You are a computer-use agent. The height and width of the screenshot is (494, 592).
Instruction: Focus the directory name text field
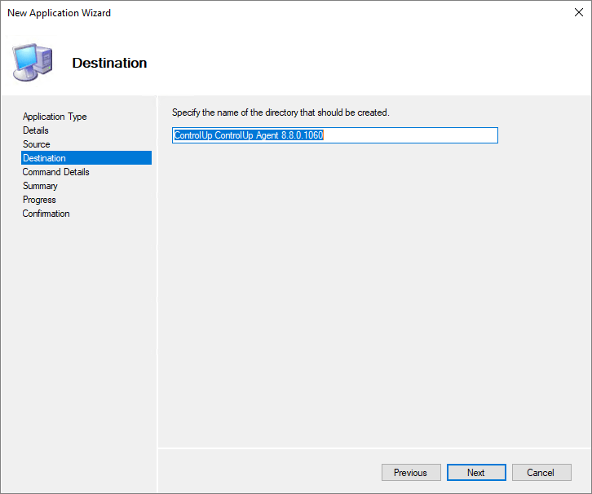408,135
